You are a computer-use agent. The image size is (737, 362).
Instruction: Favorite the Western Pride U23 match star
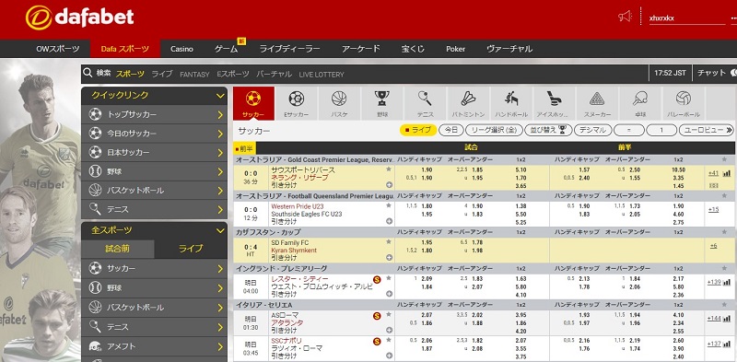[388, 206]
